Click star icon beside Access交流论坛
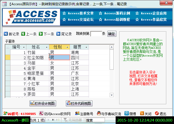This screenshot has width=174, height=124. 64,19
